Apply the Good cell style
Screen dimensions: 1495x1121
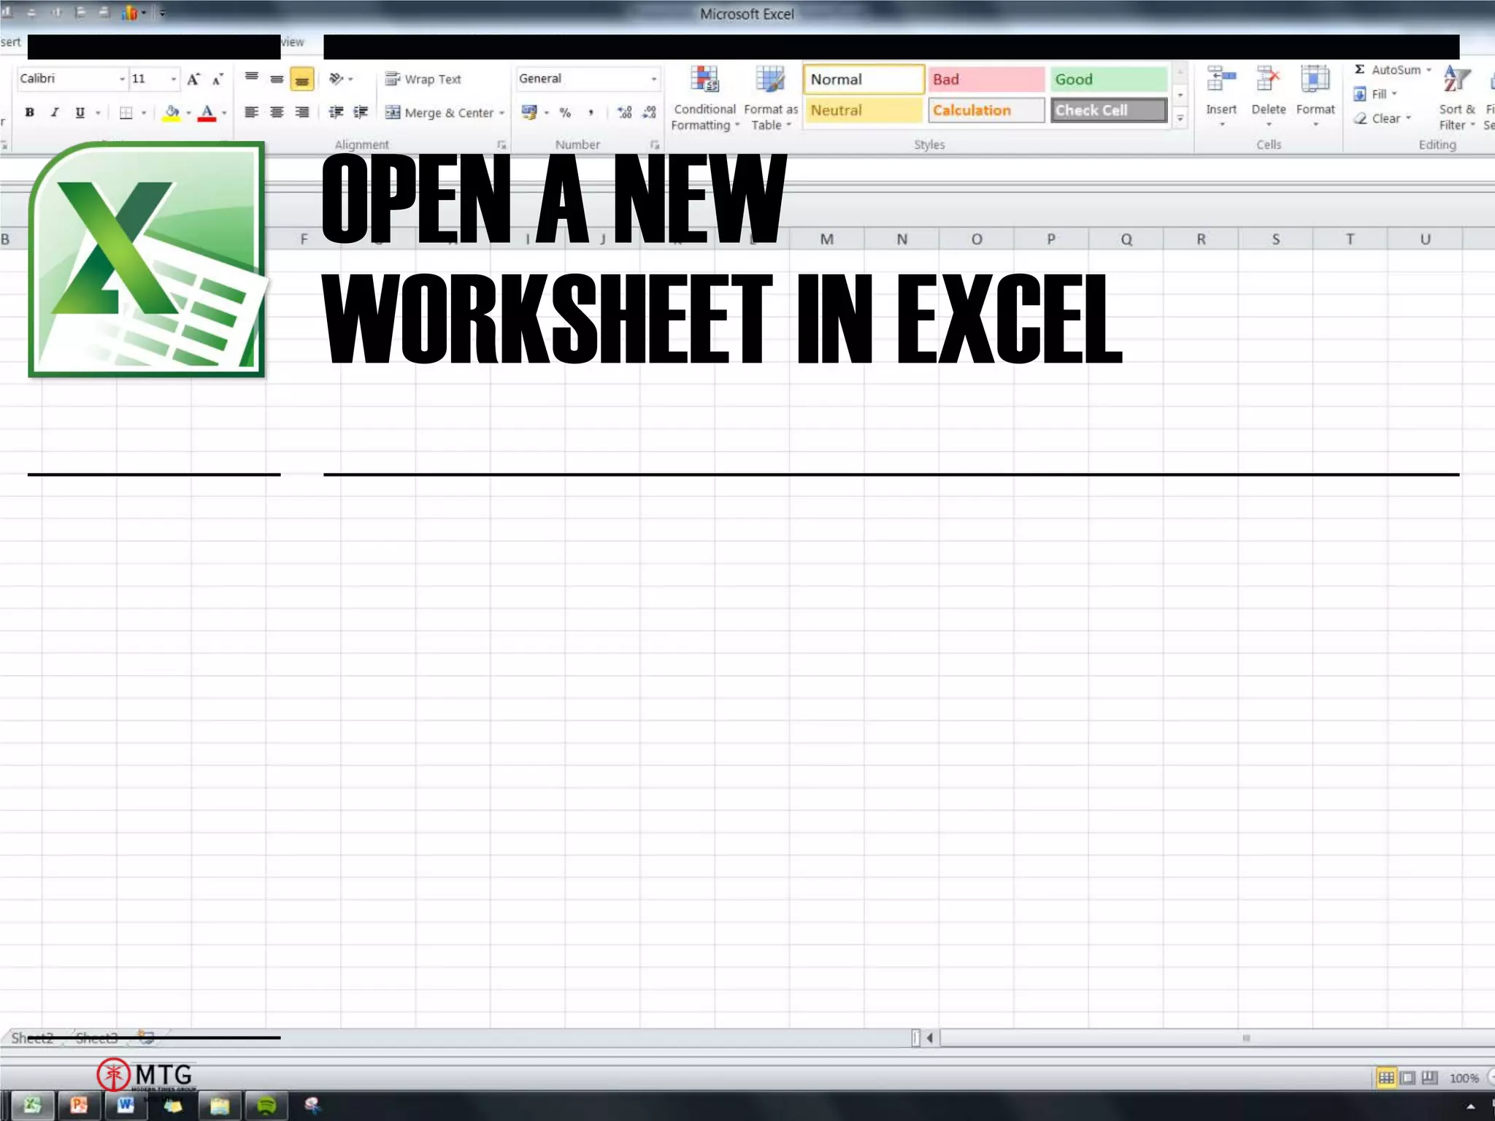(x=1108, y=79)
